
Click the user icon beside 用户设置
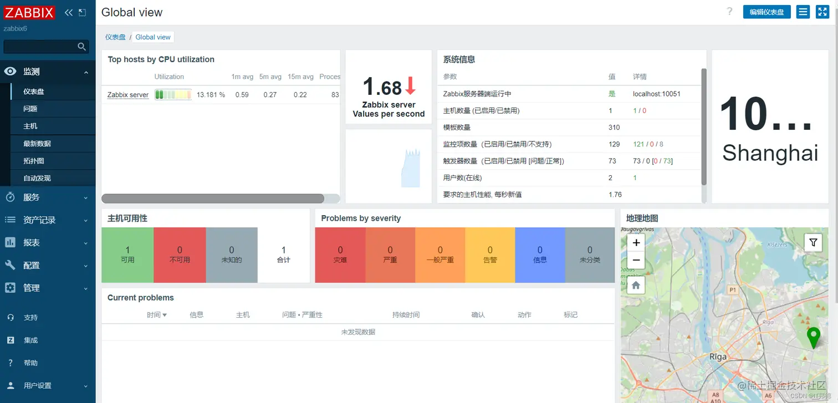point(10,385)
